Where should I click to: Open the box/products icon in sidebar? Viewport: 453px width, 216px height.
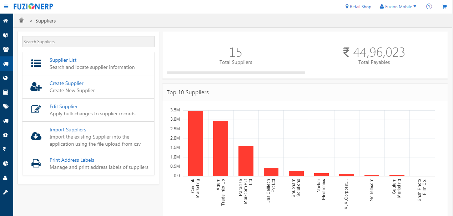coord(6,35)
